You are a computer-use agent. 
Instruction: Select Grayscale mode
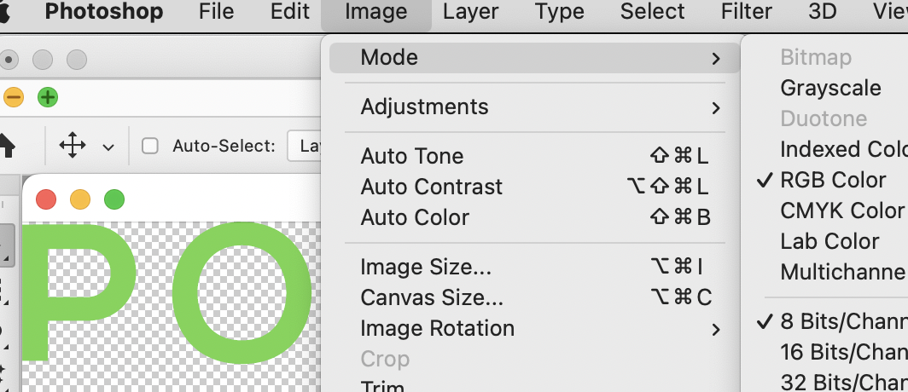[x=829, y=88]
